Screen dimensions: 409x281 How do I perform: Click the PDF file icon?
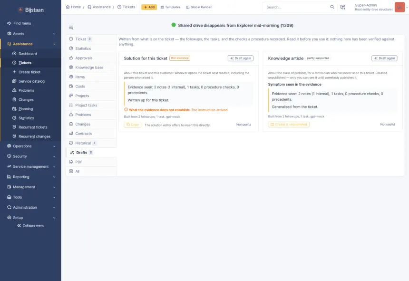71,162
